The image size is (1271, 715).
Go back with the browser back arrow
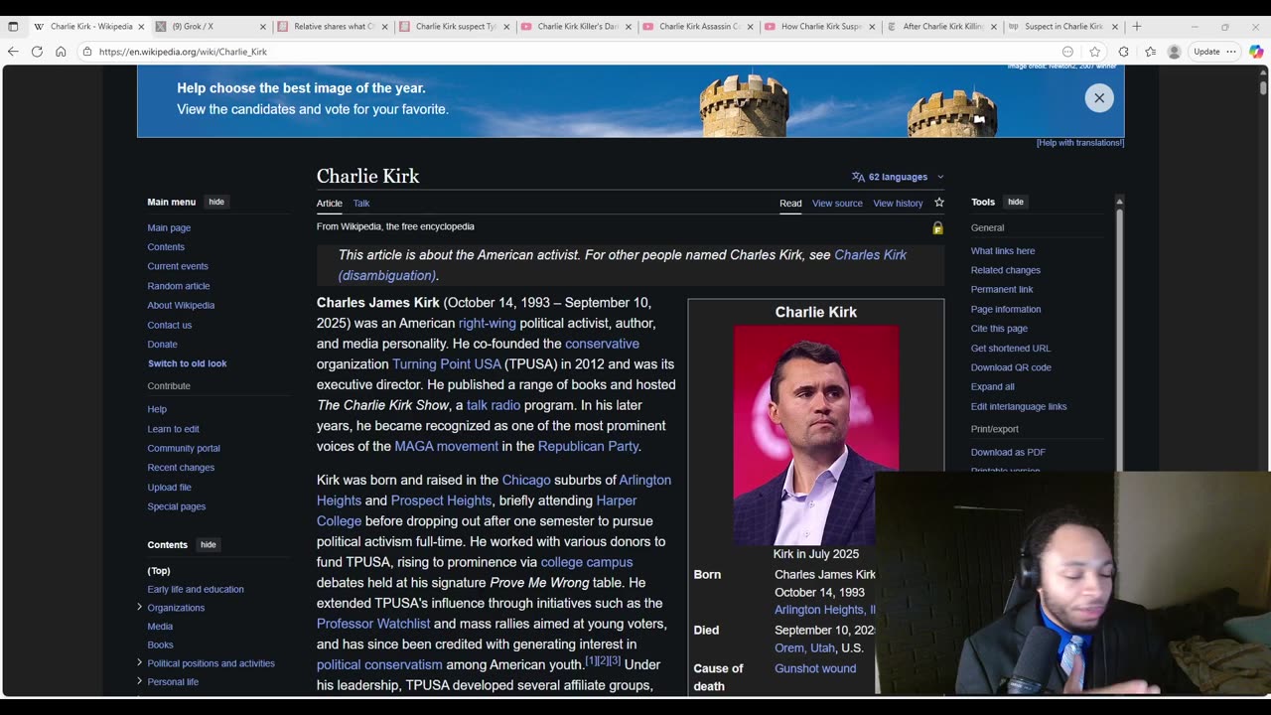(x=13, y=52)
